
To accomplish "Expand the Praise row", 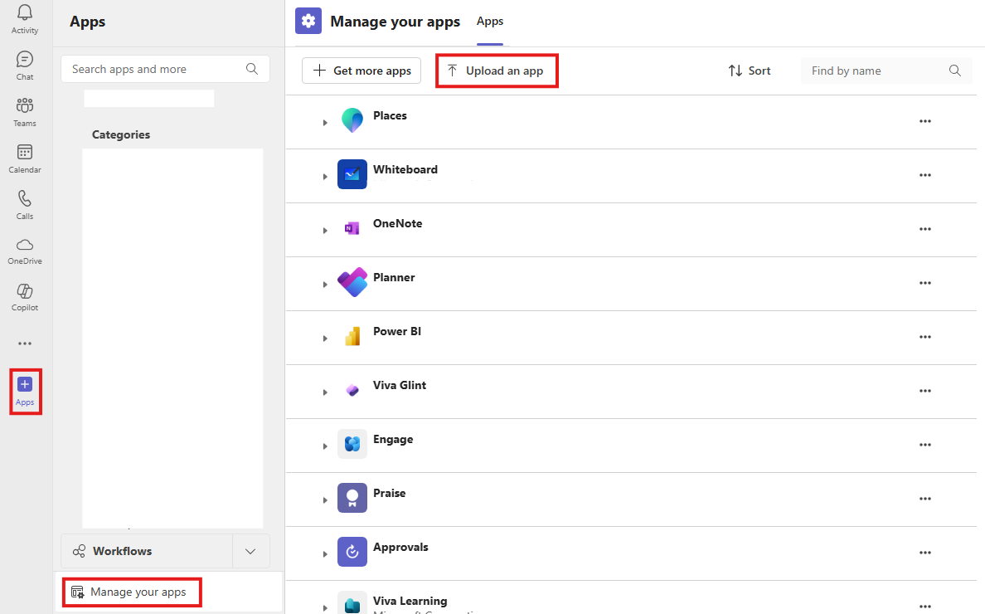I will click(x=325, y=500).
